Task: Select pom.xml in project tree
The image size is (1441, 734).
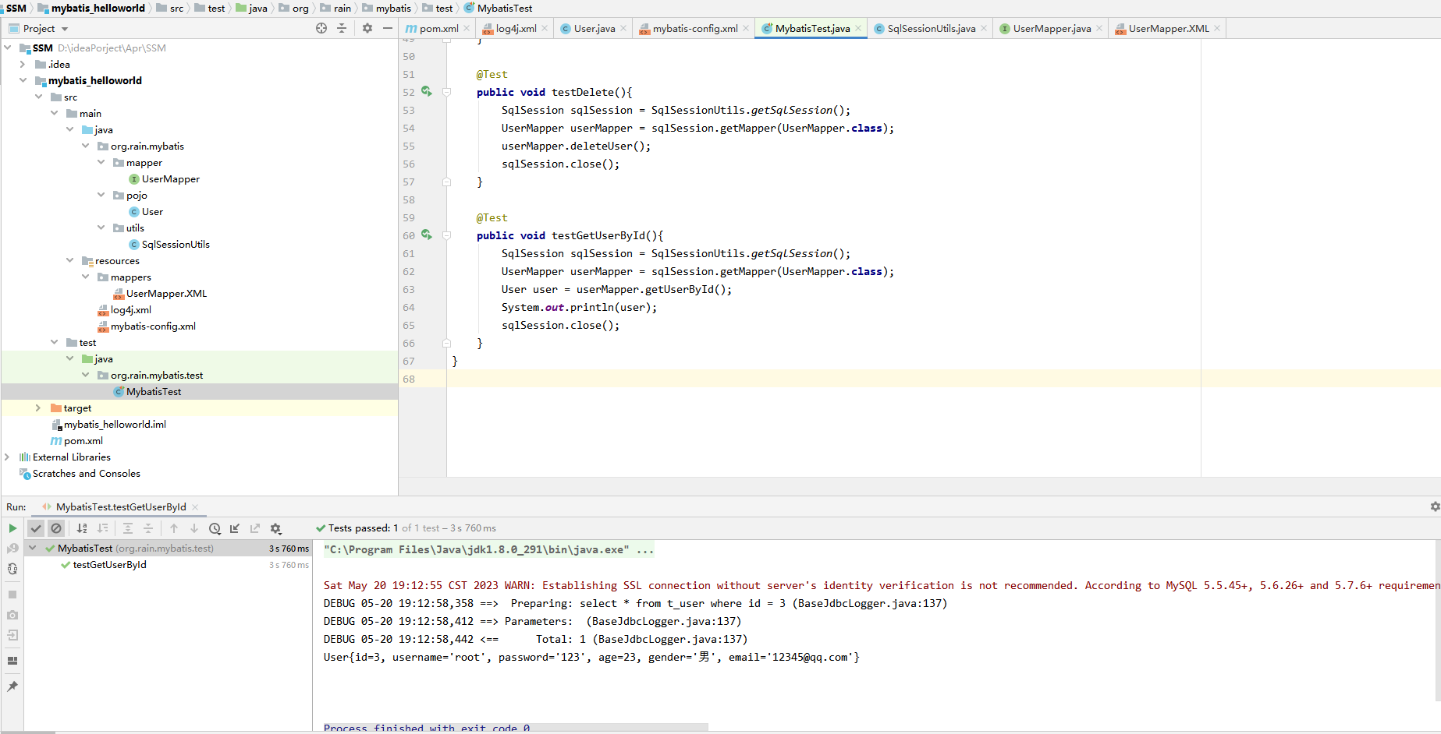Action: coord(83,440)
